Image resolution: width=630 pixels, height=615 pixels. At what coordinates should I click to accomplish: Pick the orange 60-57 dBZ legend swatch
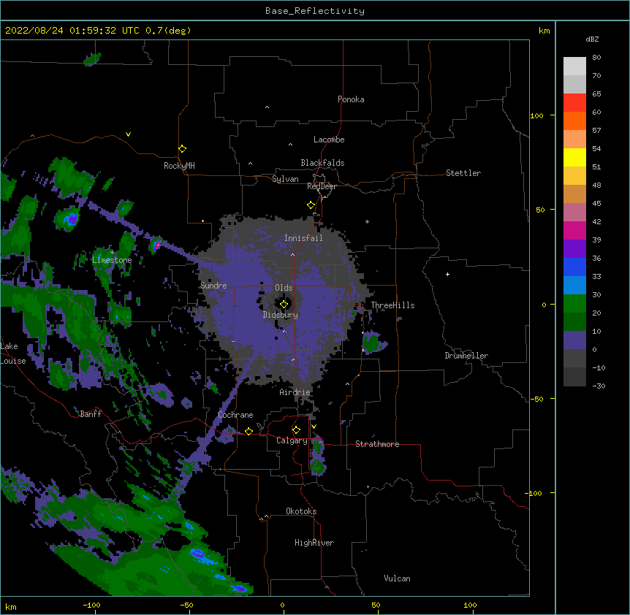(574, 121)
